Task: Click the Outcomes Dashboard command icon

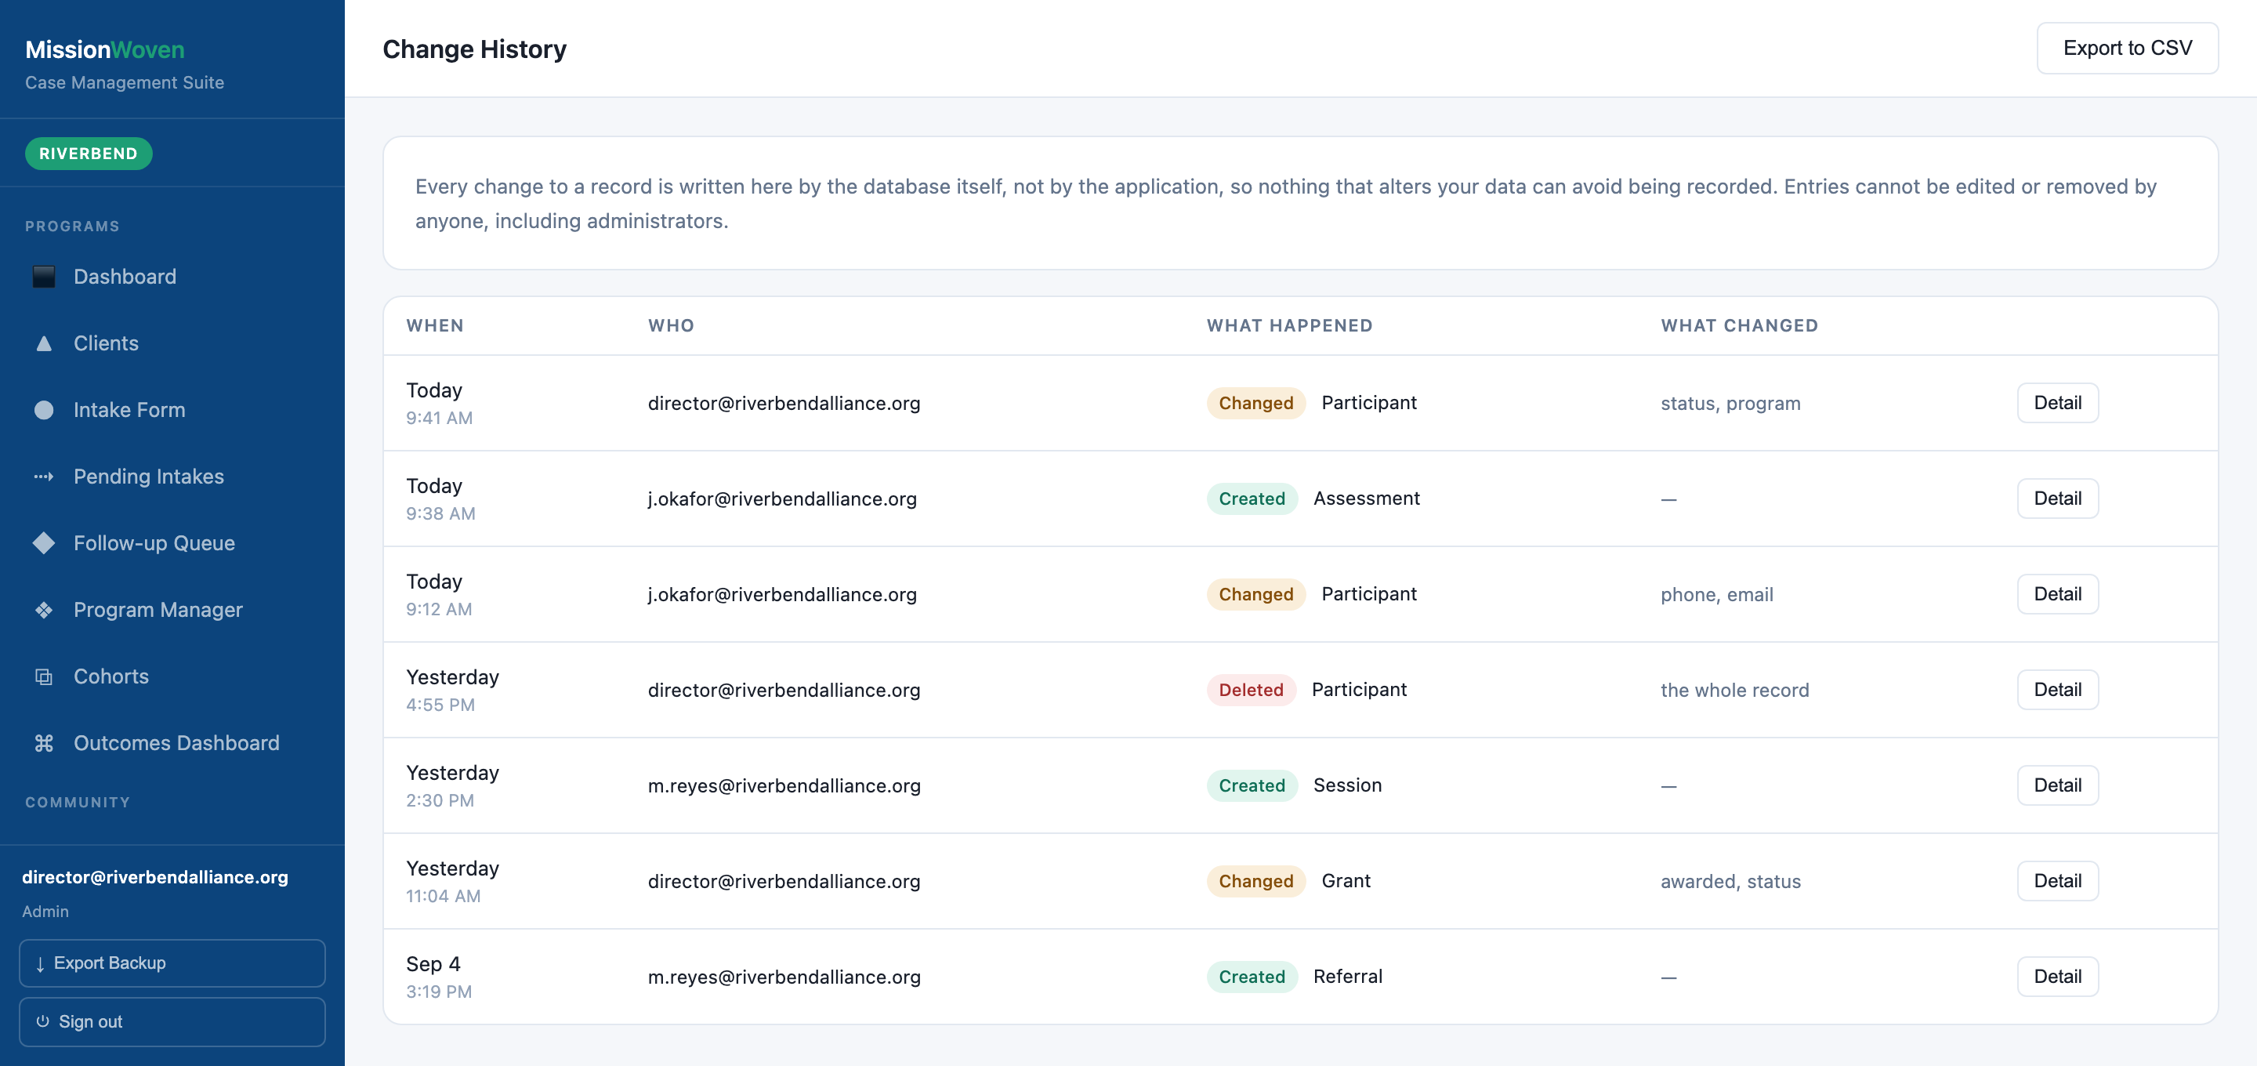Action: pos(44,743)
